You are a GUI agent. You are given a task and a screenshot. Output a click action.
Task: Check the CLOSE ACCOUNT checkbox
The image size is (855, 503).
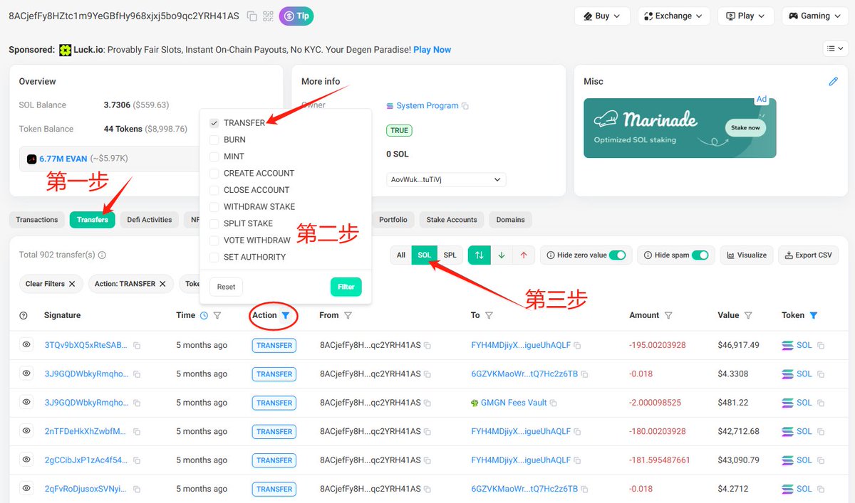(214, 190)
